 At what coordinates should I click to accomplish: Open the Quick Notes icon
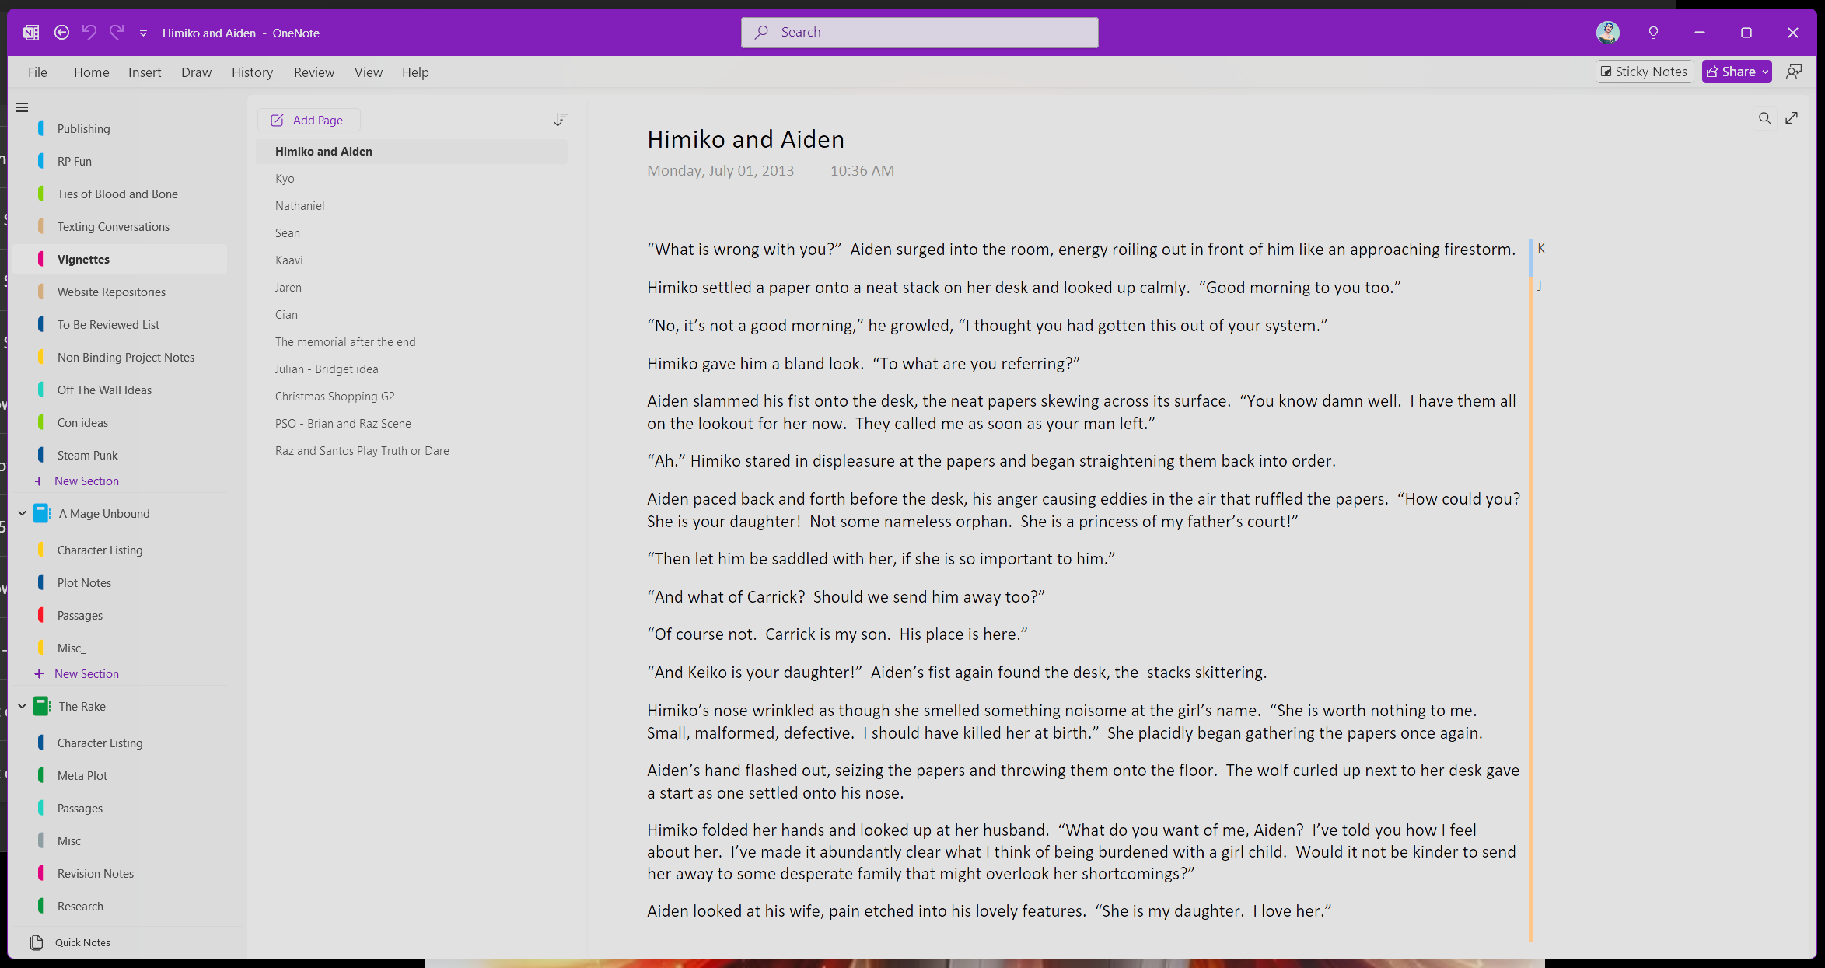click(x=37, y=942)
